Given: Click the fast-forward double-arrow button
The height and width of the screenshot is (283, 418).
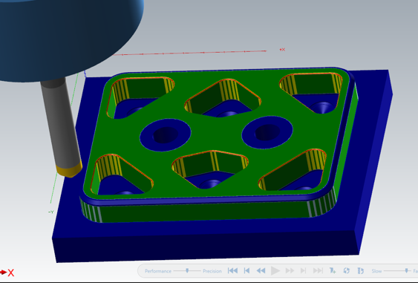Looking at the screenshot, I should click(x=290, y=270).
